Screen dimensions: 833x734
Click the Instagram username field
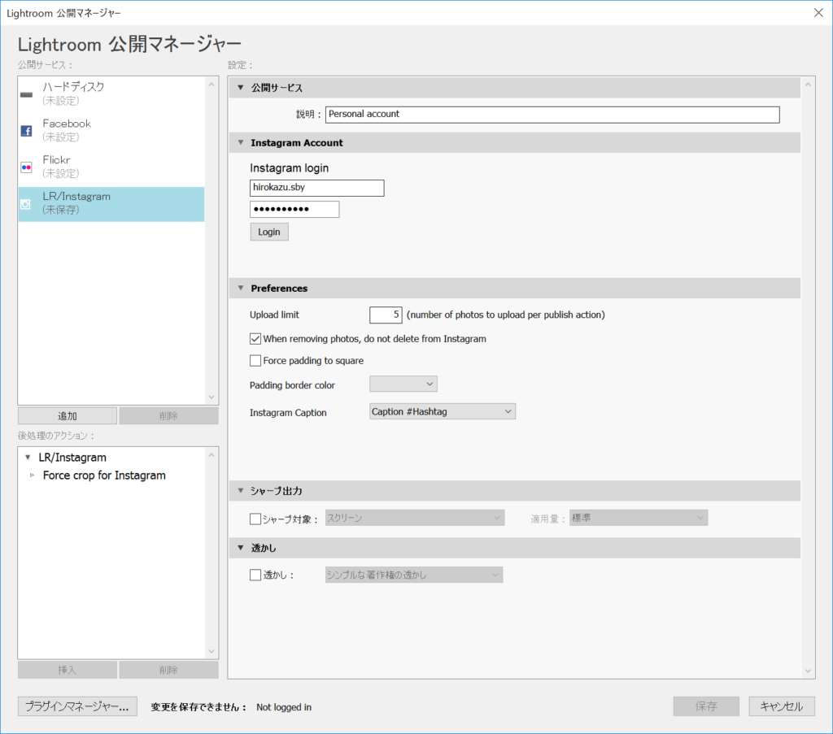point(317,188)
